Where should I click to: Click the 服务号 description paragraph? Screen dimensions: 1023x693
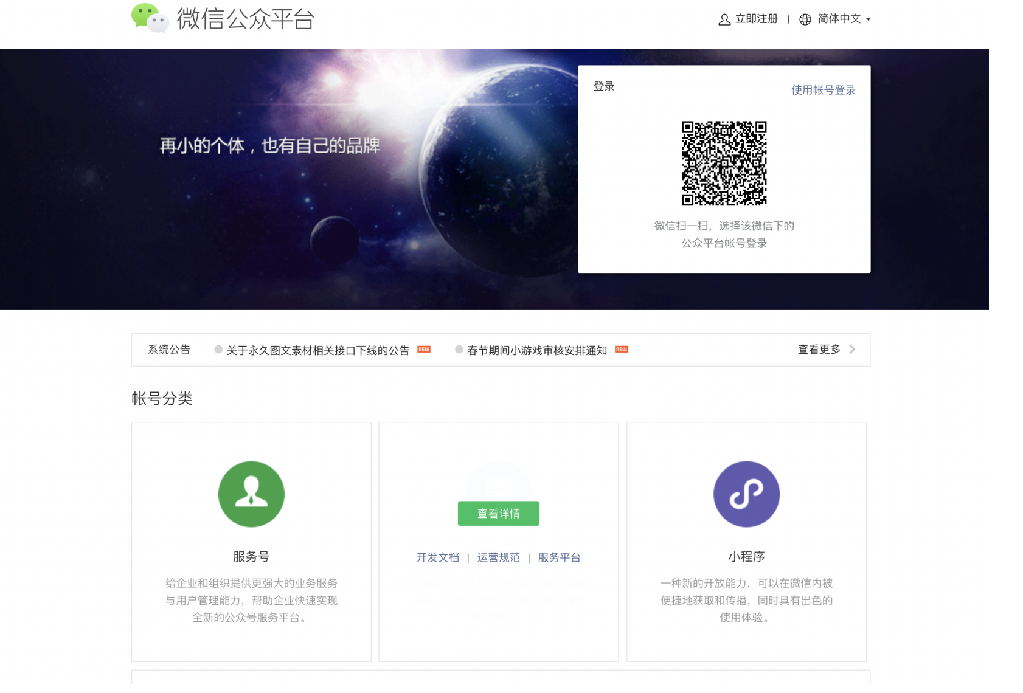coord(251,600)
